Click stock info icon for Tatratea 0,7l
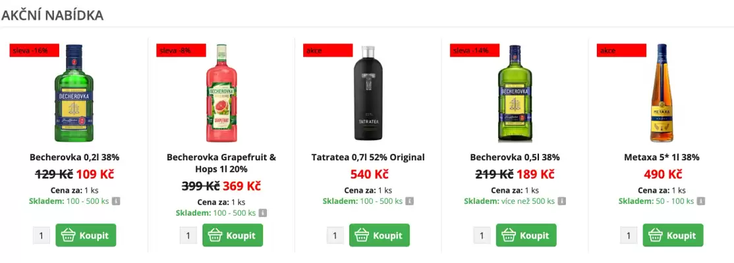Screen dimensions: 734x263 [409, 201]
